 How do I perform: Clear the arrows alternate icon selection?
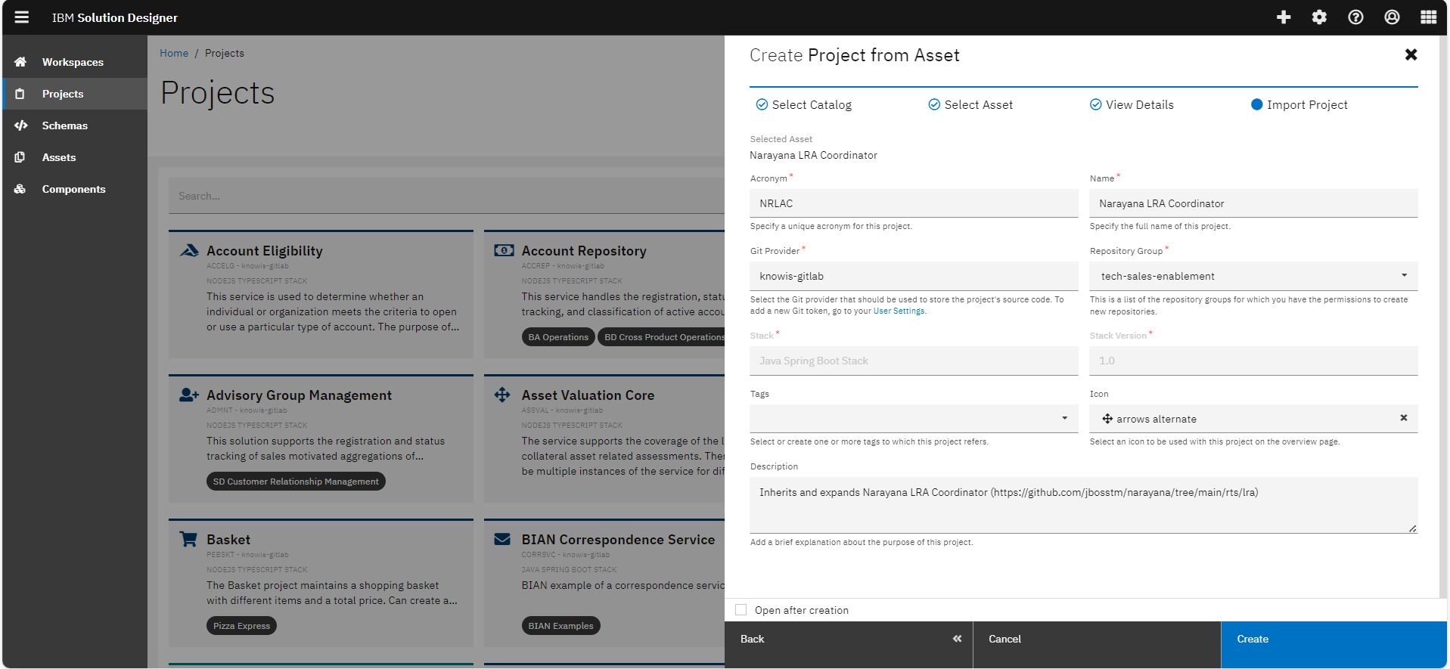click(x=1404, y=418)
